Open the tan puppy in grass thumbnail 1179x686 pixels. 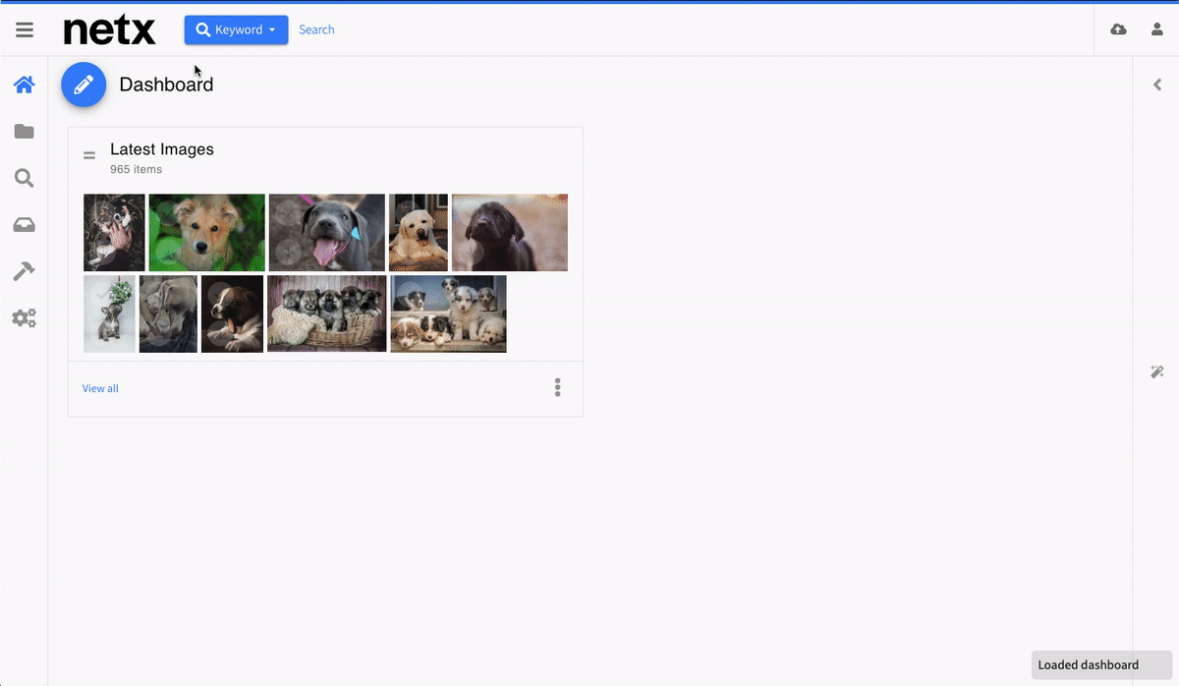point(207,233)
